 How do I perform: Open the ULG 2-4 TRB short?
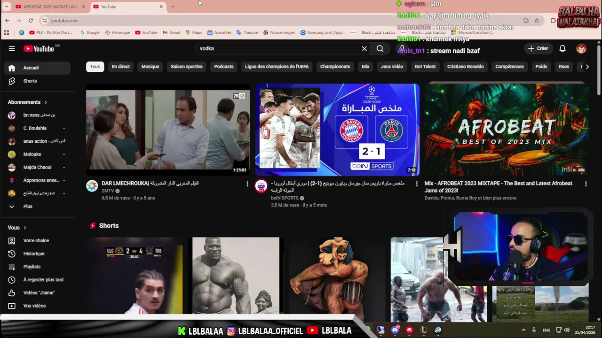click(x=135, y=276)
